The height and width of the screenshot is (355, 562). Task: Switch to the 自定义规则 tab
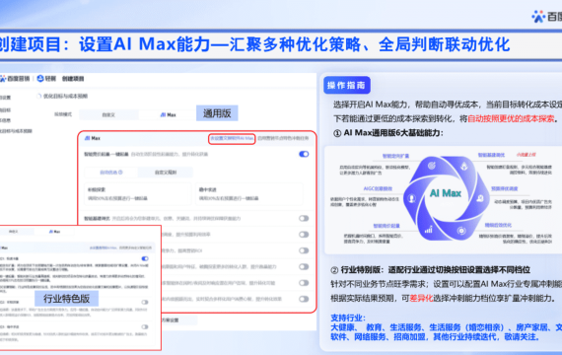(166, 173)
